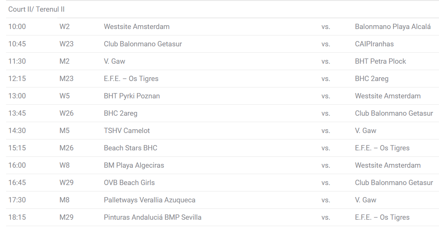The image size is (439, 228).
Task: Click the Palletways Verallia Azuqueca team name
Action: point(149,200)
